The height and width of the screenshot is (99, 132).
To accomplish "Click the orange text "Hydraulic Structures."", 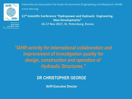I will [63, 66].
